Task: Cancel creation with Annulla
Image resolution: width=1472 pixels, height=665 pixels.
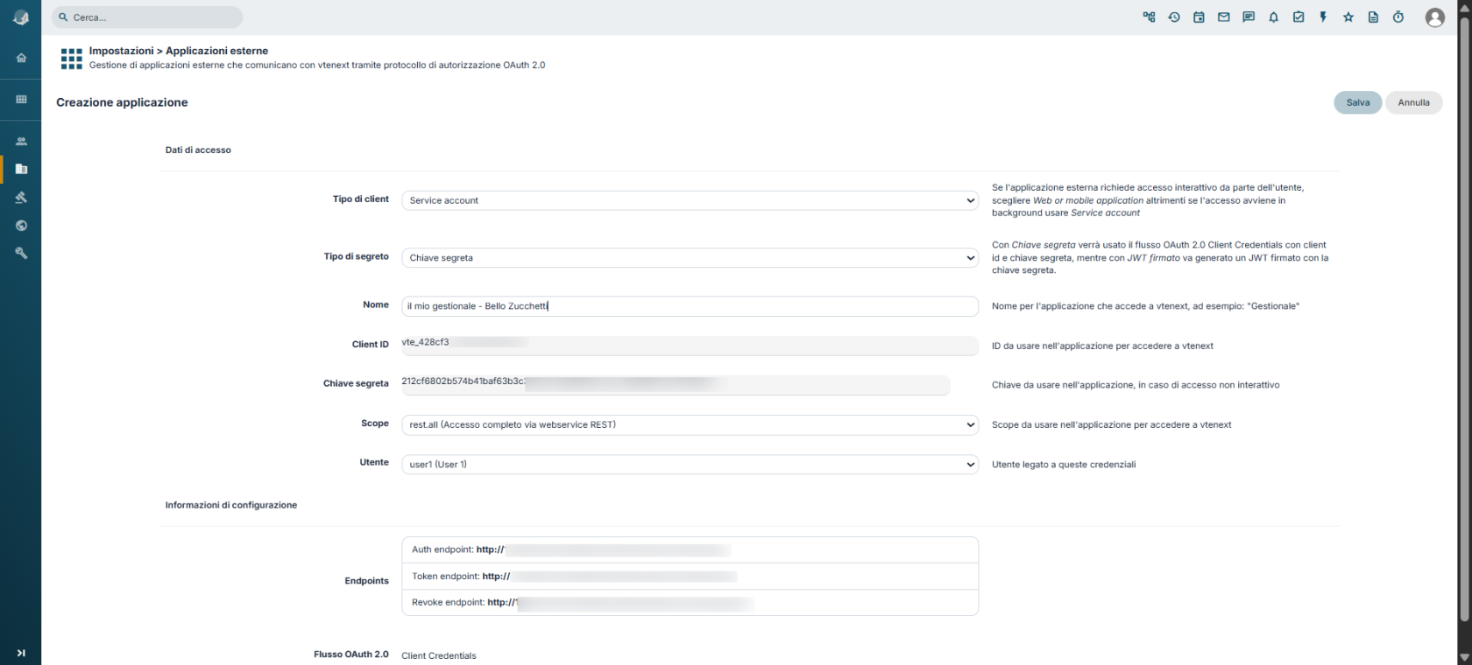Action: coord(1413,102)
